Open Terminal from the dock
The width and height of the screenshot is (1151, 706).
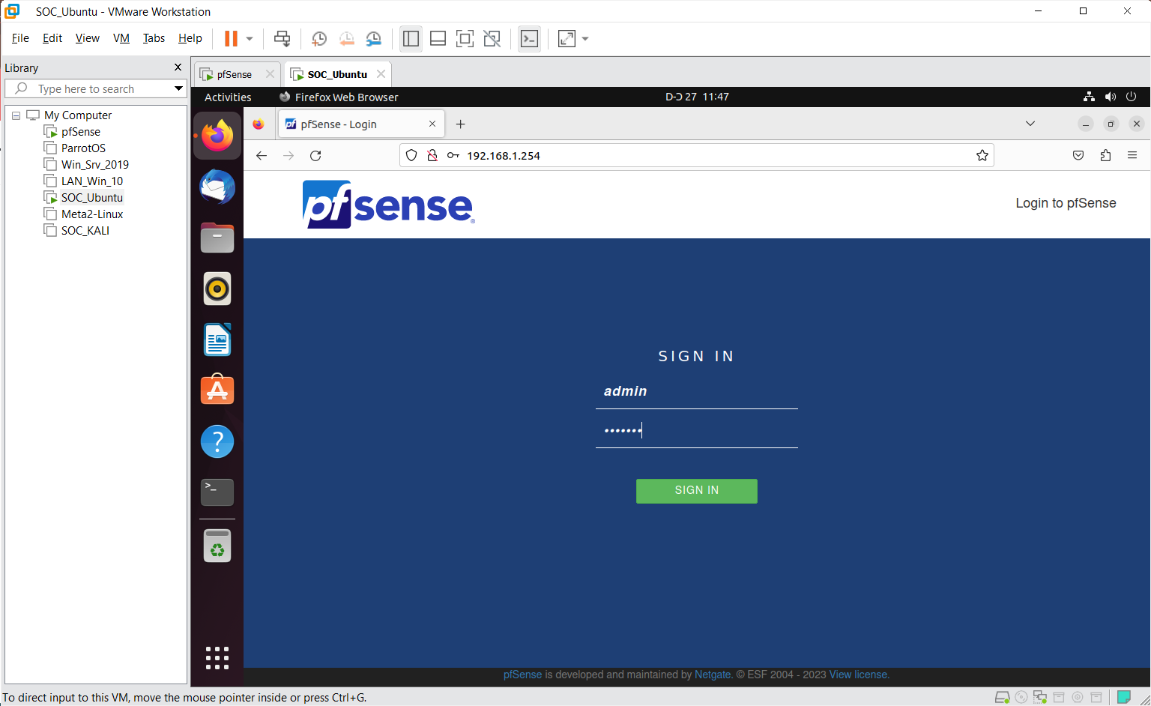(x=217, y=492)
